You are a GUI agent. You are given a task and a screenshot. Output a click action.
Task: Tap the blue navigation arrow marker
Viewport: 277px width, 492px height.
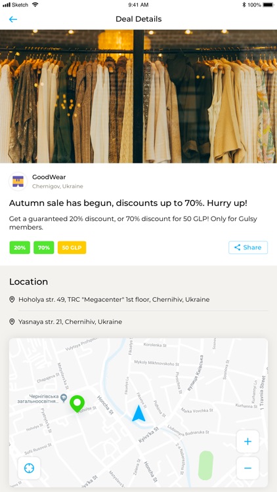[x=138, y=413]
